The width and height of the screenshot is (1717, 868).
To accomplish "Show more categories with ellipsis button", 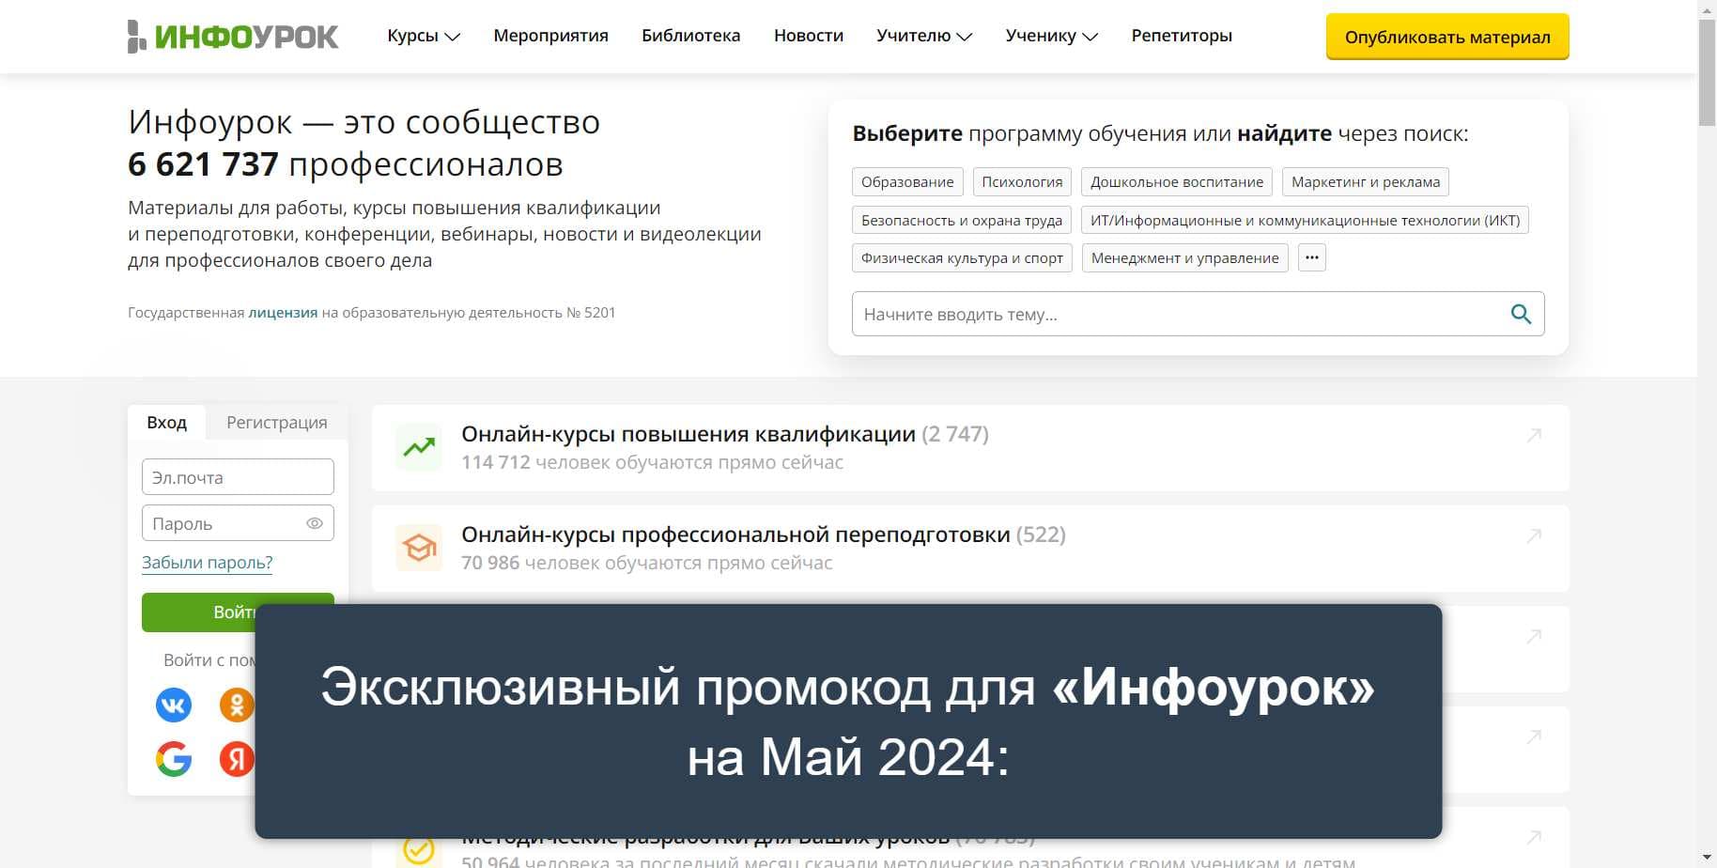I will 1311,257.
